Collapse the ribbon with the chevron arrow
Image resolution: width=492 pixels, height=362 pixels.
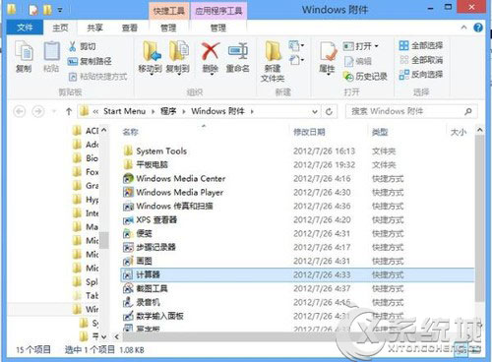coord(463,28)
